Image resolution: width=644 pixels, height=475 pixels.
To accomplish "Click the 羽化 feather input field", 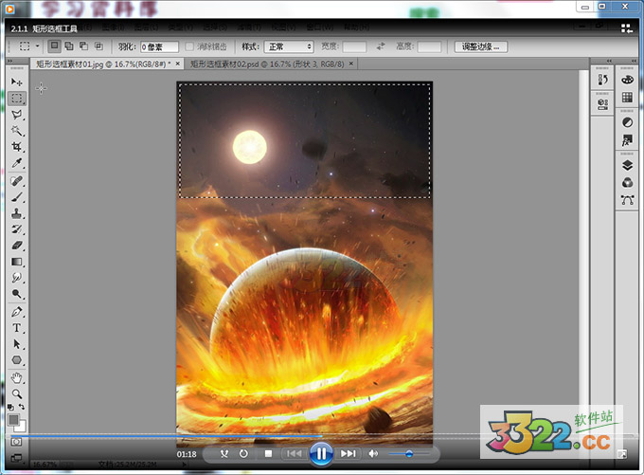I will point(158,46).
